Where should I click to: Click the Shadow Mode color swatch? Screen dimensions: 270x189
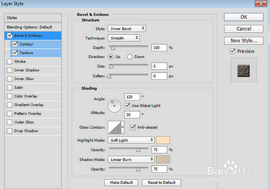coord(163,159)
